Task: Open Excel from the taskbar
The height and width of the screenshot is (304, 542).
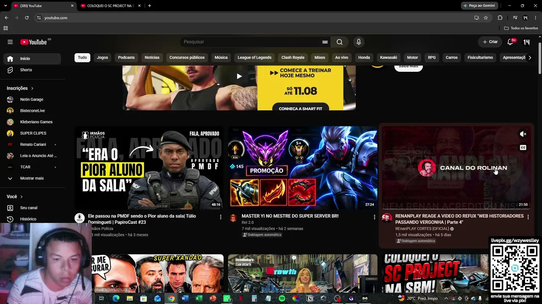Action: tap(199, 299)
